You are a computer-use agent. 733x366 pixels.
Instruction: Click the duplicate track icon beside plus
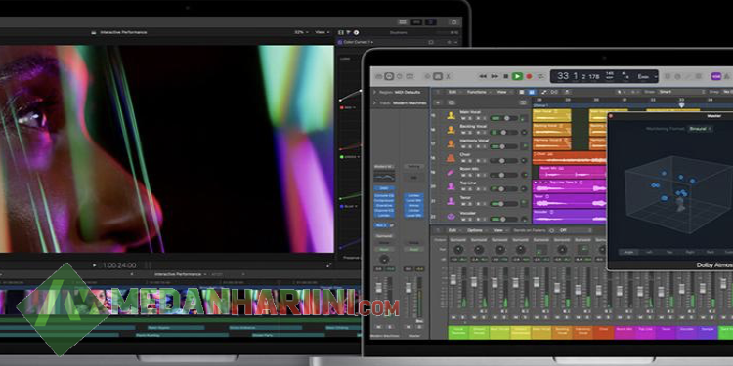tap(452, 102)
